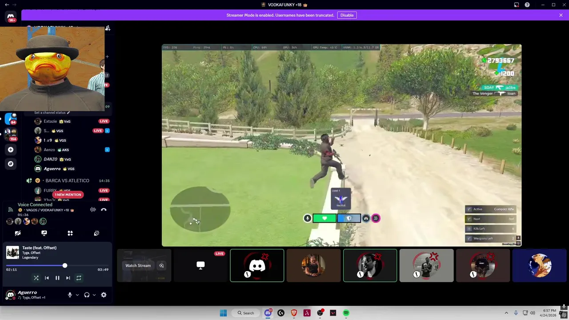569x320 pixels.
Task: Select Aenzo in voice member list
Action: tap(71, 150)
